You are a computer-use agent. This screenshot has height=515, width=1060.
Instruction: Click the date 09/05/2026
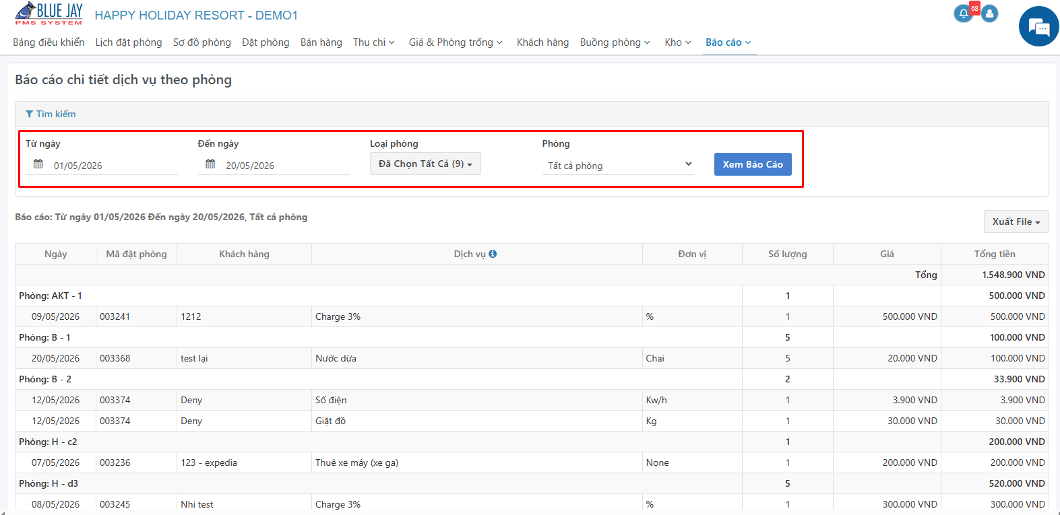click(55, 316)
